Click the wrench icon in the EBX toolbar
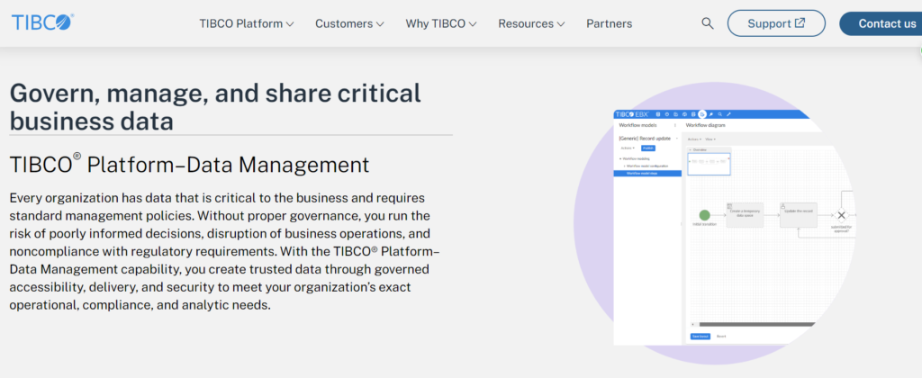Screen dimensions: 922x378 (x=728, y=114)
